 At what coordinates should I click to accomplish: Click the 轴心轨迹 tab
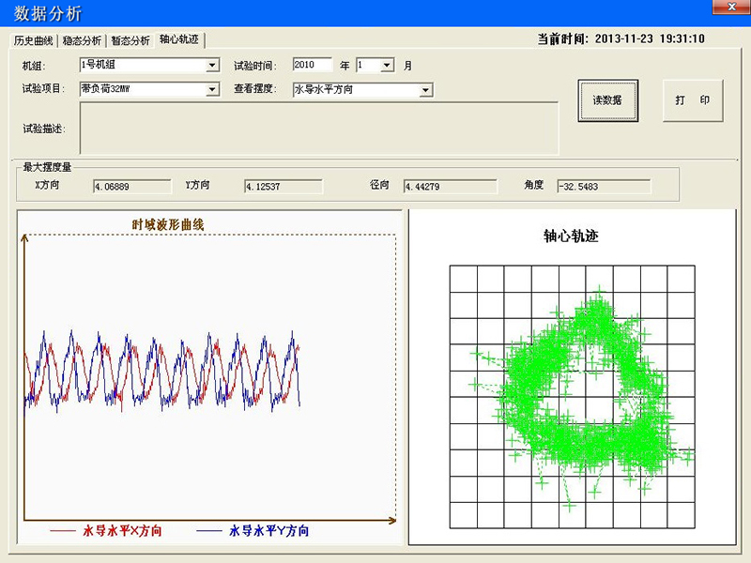point(179,39)
